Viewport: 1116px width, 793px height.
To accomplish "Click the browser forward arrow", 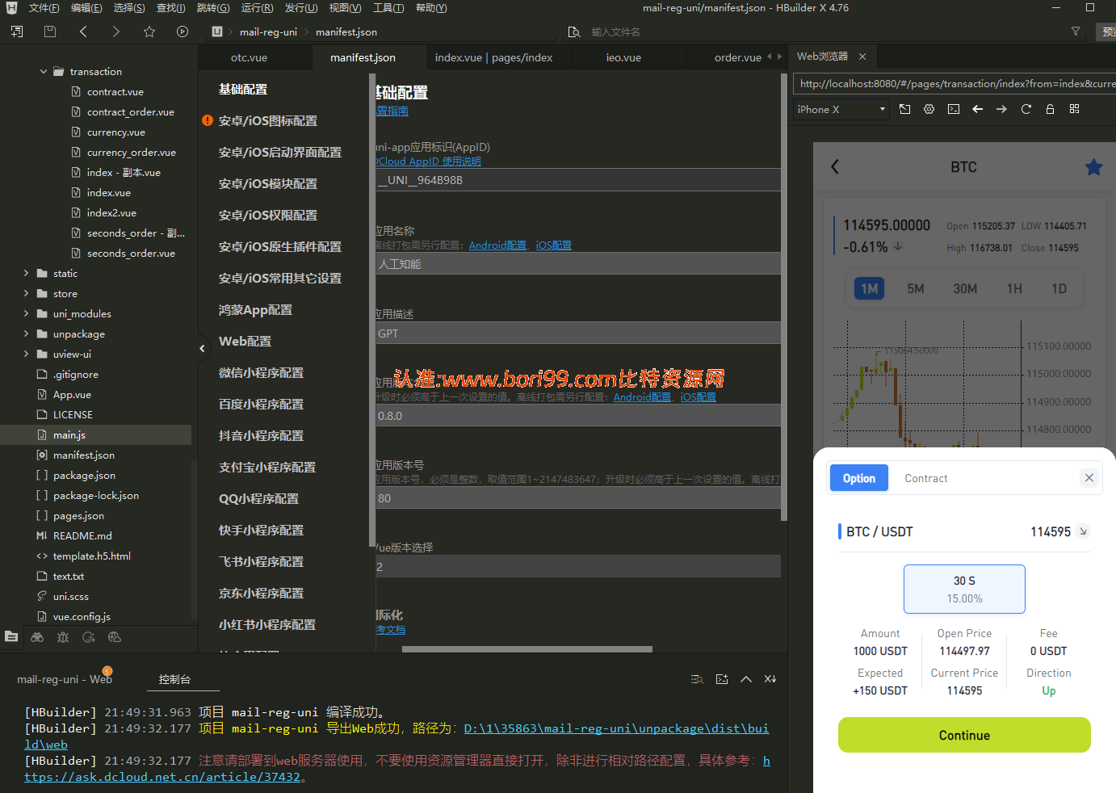I will [1002, 109].
